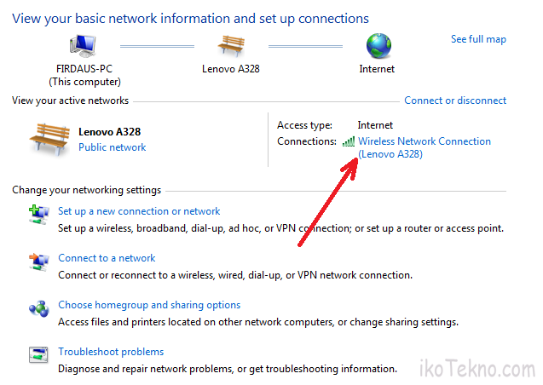
Task: Launch Troubleshoot problems
Action: [111, 352]
